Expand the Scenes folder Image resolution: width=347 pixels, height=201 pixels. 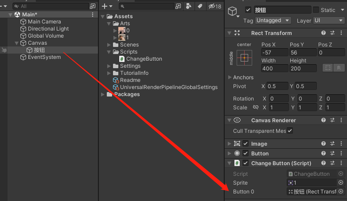tap(109, 45)
